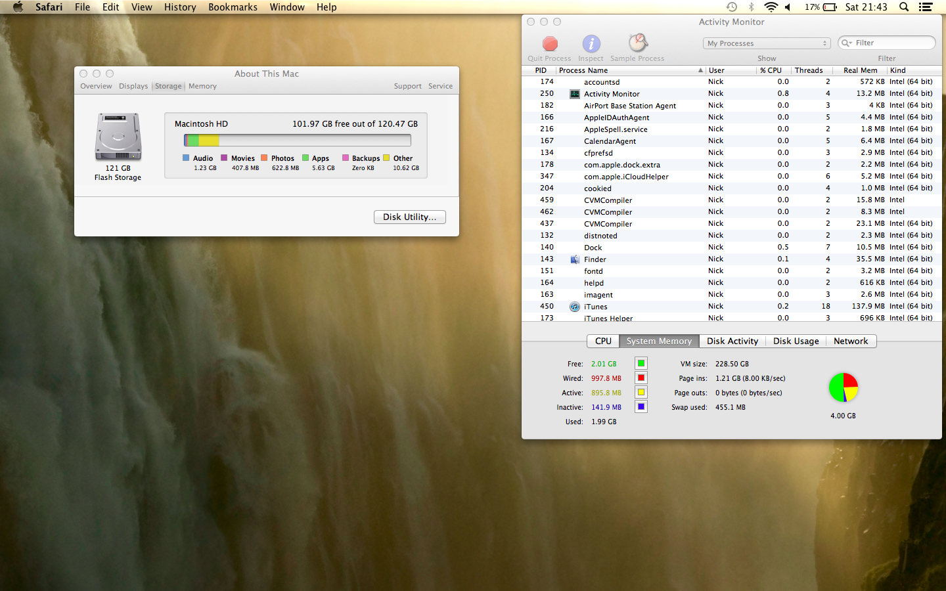This screenshot has width=946, height=591.
Task: Click the Disk Utility button
Action: (410, 217)
